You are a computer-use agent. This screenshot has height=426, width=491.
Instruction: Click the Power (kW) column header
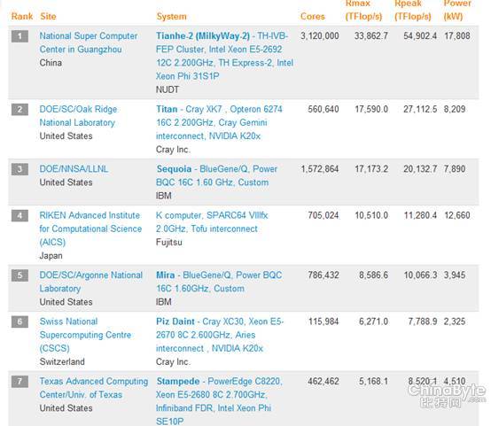pos(457,10)
